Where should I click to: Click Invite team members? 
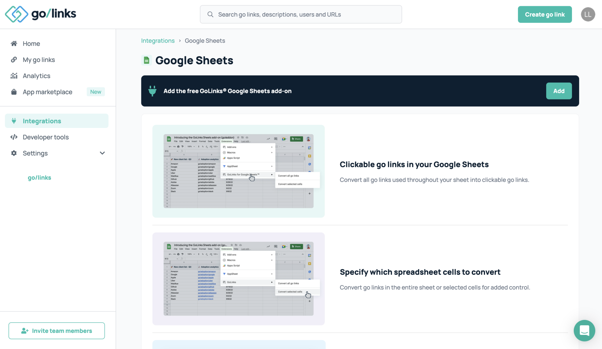56,331
